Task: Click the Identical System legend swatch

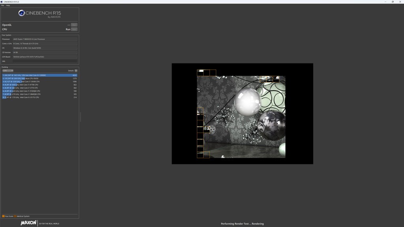Action: pos(15,216)
